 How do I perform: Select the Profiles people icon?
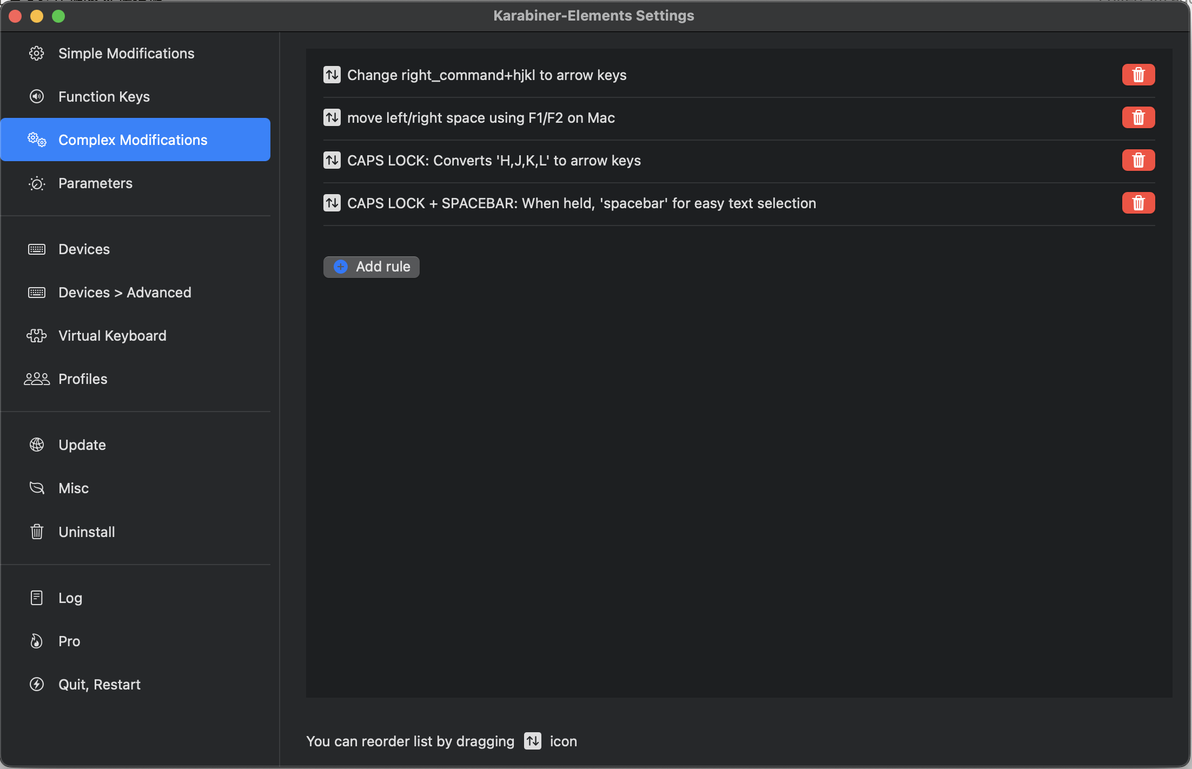(x=36, y=379)
